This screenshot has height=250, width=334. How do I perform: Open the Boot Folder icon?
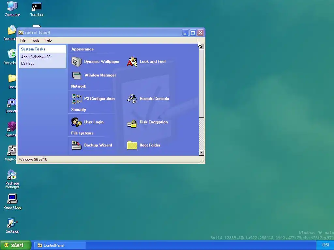pyautogui.click(x=132, y=146)
